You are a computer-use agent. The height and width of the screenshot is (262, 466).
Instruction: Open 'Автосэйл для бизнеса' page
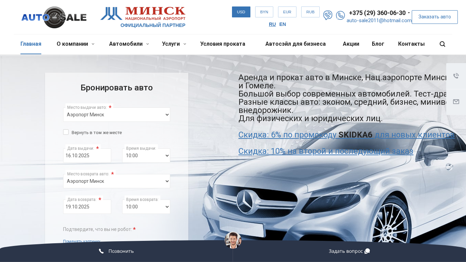click(295, 44)
